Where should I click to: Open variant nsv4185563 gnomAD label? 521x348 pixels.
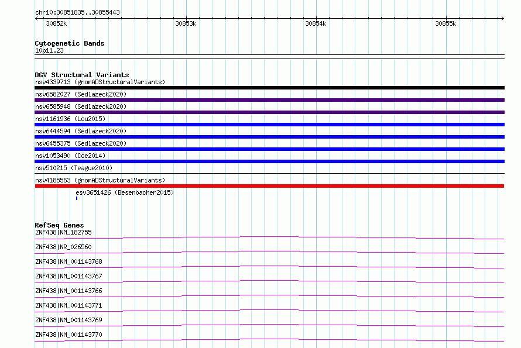point(100,180)
